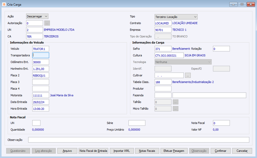Viewport: 257px width, 158px height.
Task: Click the Contrato field with LOCAUMID
Action: (x=163, y=23)
